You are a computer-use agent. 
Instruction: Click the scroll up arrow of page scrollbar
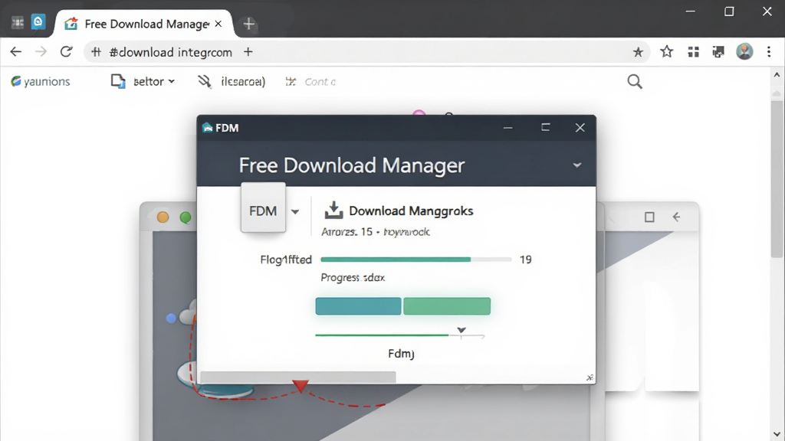[777, 75]
